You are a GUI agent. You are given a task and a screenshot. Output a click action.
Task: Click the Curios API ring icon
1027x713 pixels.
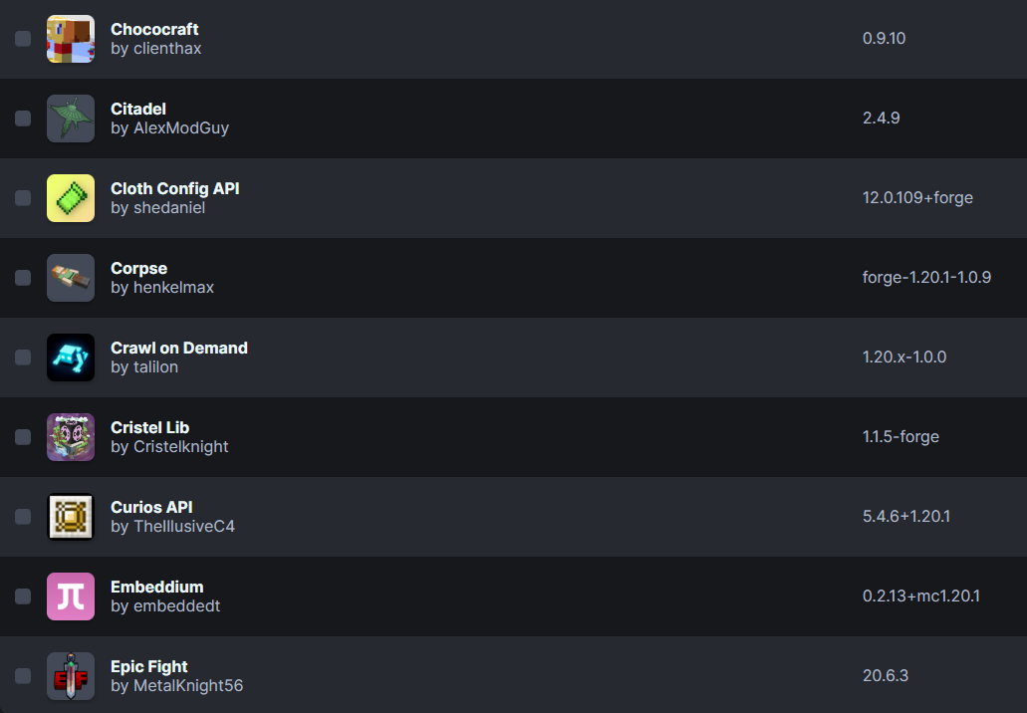pos(71,517)
